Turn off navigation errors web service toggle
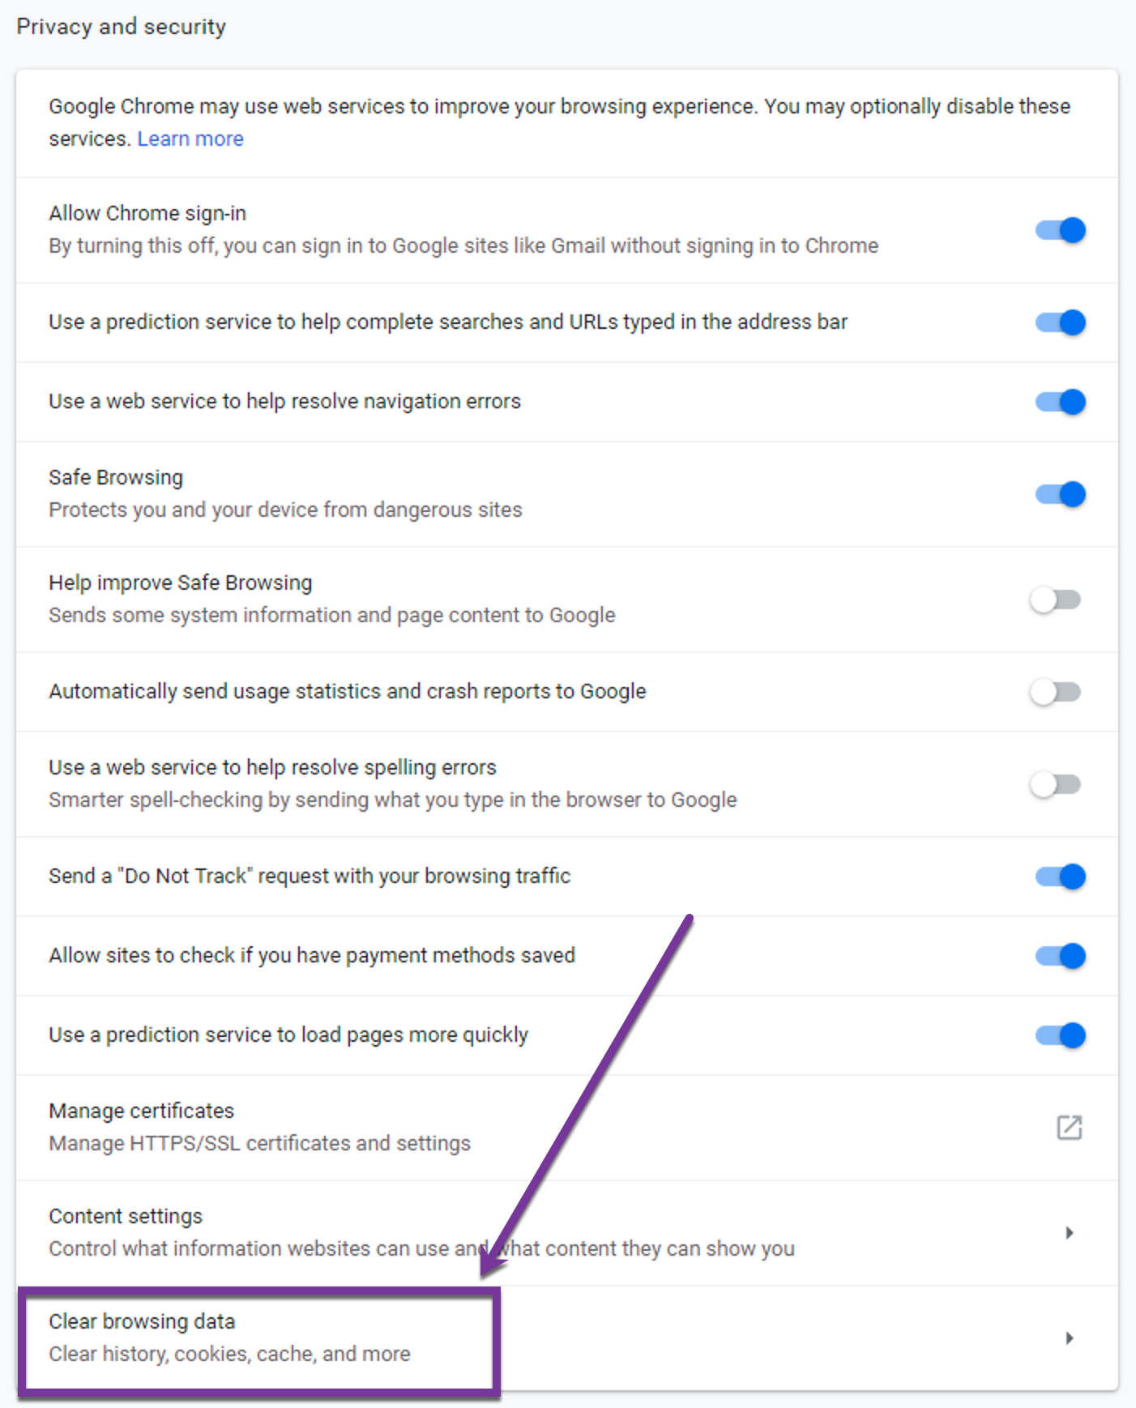 (x=1060, y=402)
